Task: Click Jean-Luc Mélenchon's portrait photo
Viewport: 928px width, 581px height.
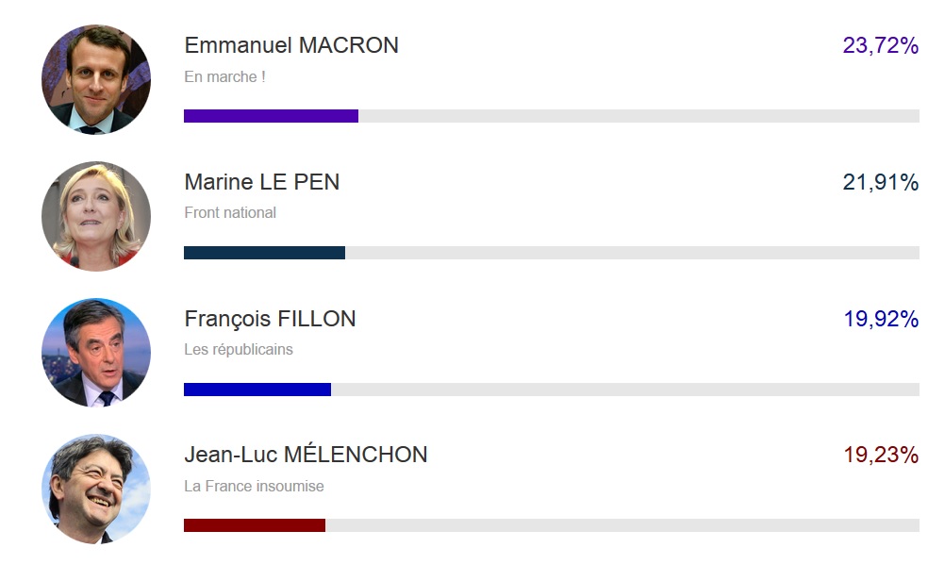Action: (x=96, y=490)
